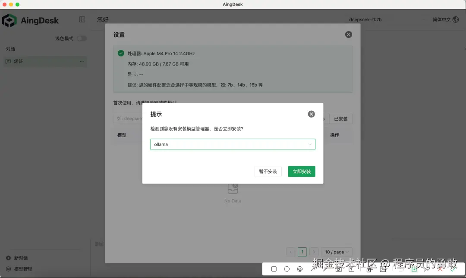Go to next page in pagination
This screenshot has height=278, width=466.
[x=314, y=252]
